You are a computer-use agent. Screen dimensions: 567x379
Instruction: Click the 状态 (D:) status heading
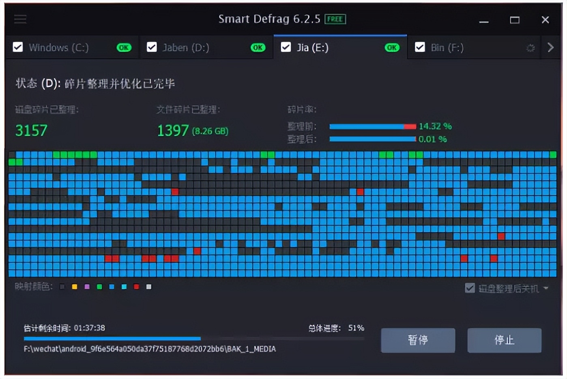(95, 83)
